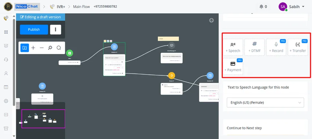Open the search magnifier tool

pyautogui.click(x=59, y=48)
